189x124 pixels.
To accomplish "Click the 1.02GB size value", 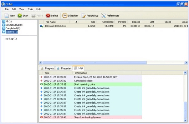I will [91, 26].
